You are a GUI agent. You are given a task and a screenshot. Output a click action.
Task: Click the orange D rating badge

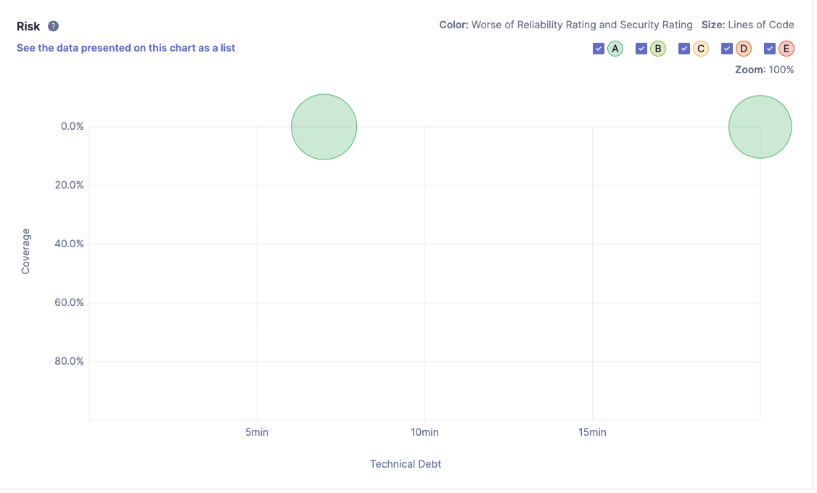point(744,49)
